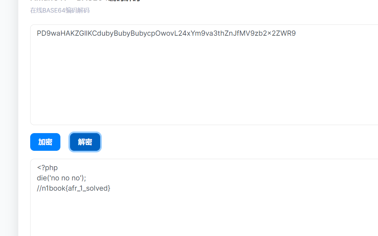
Task: Click the partially visible page heading at top
Action: 85,1
